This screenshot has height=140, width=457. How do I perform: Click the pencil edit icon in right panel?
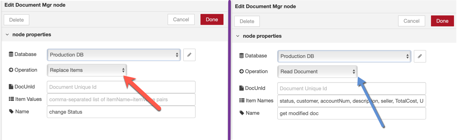click(x=420, y=56)
